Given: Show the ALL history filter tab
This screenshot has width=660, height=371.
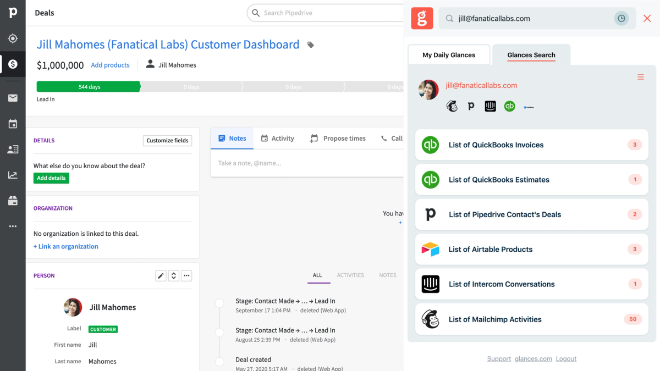Looking at the screenshot, I should coord(318,275).
